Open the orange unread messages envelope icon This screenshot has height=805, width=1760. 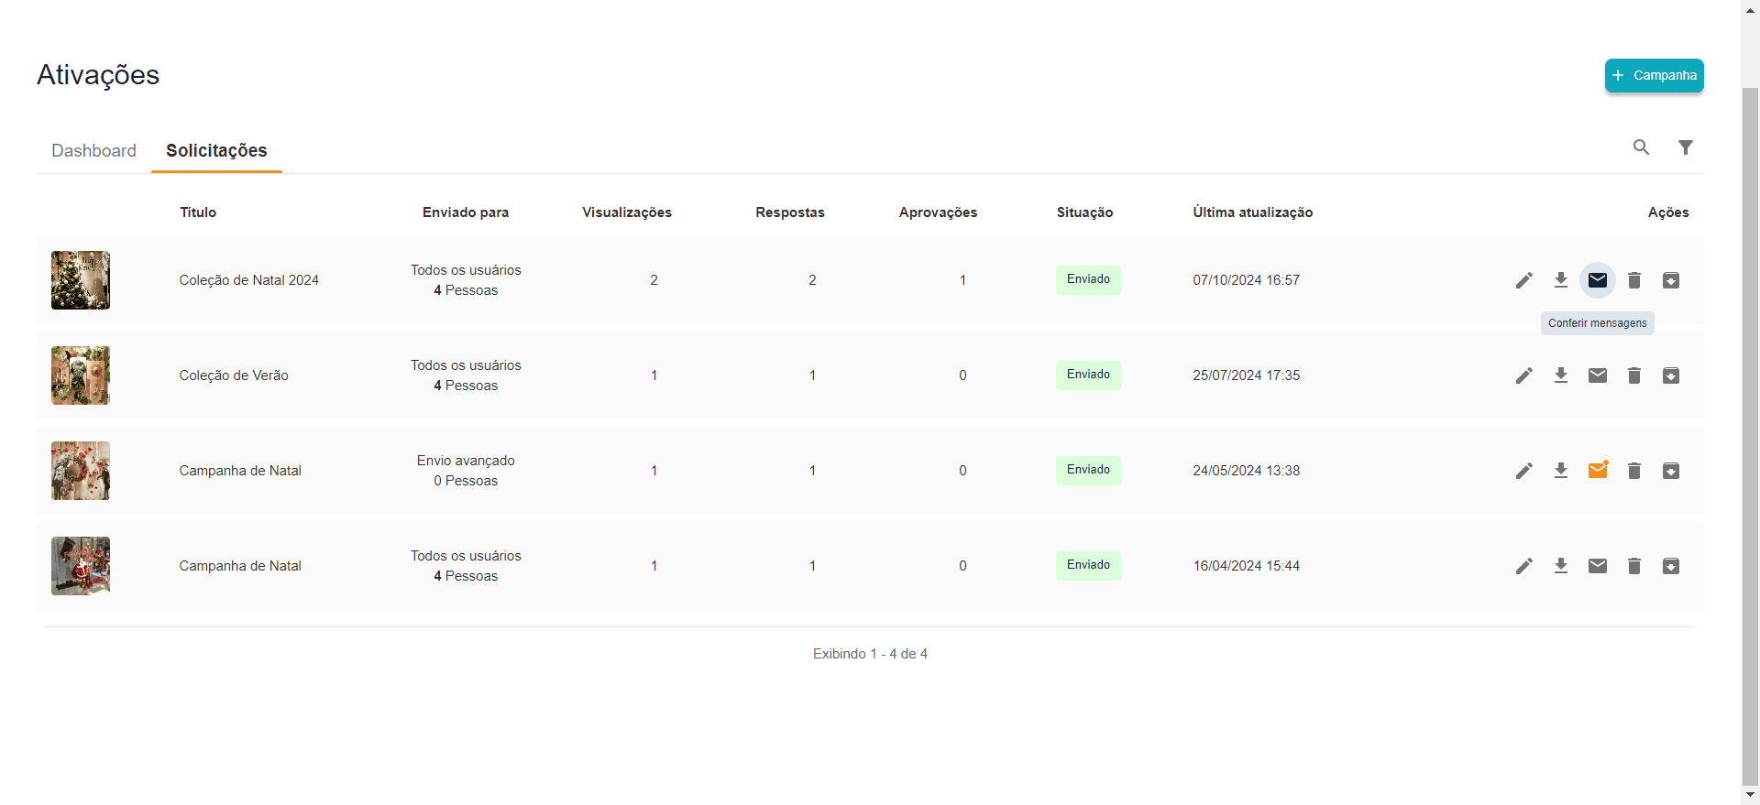[x=1598, y=470]
